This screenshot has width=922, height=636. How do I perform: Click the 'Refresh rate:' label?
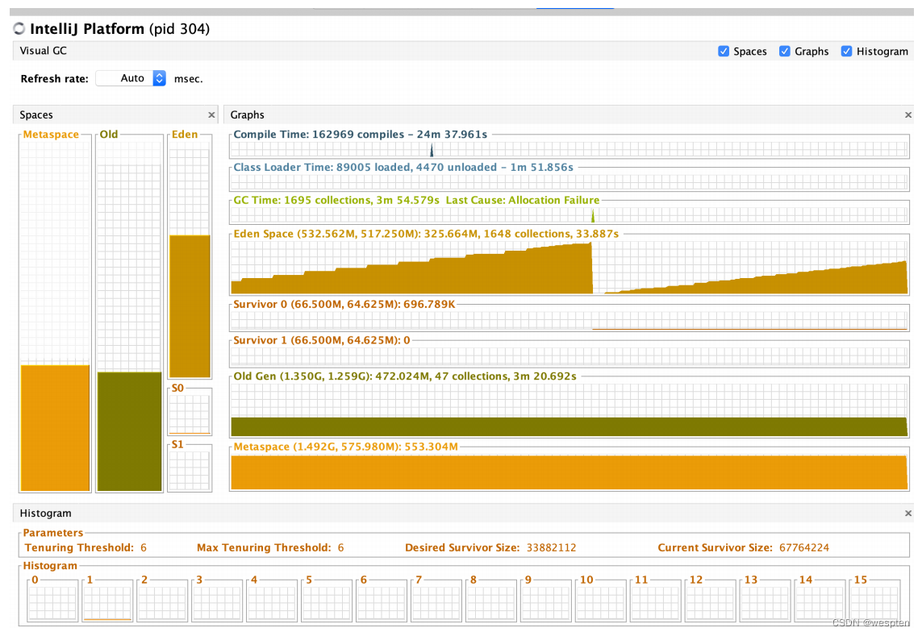click(x=54, y=79)
